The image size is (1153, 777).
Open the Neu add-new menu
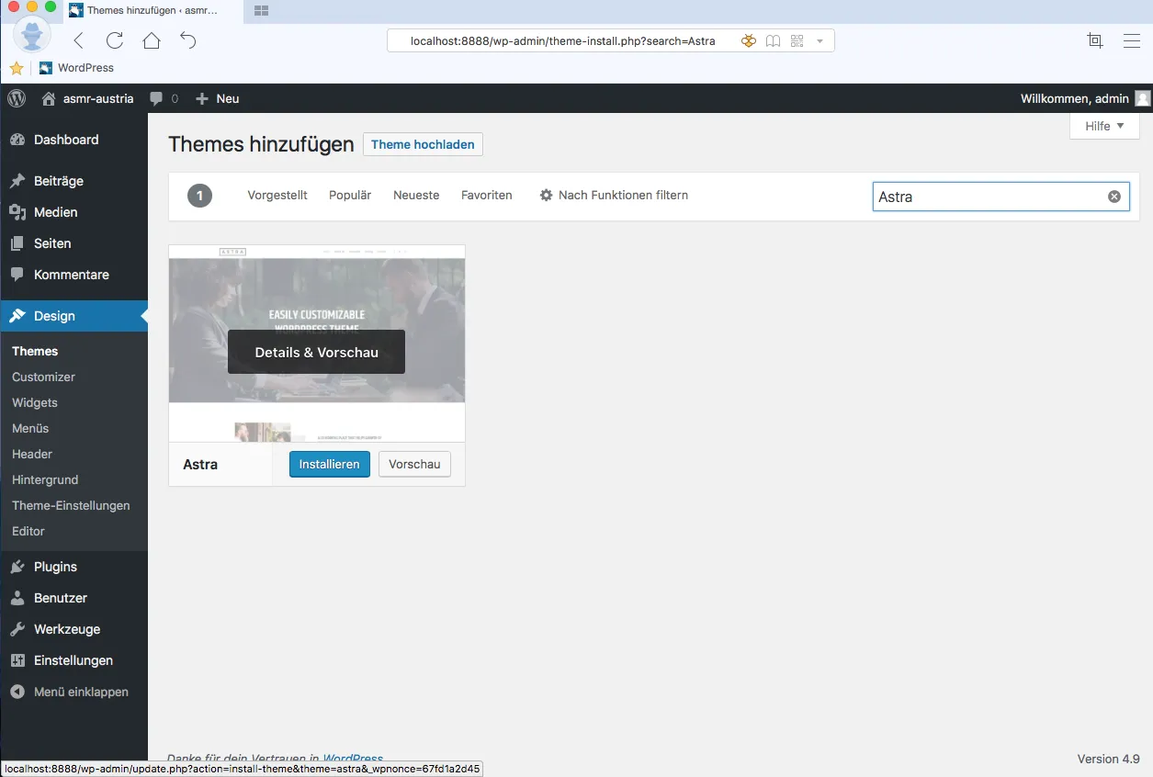point(218,98)
